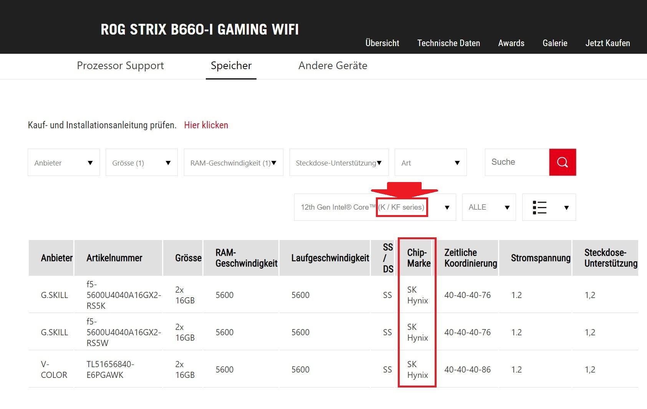Open the Galerie navigation item
This screenshot has width=647, height=409.
[555, 43]
